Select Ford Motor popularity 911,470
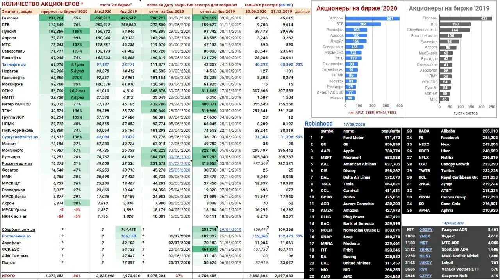Viewport: 500px width, 280px height. point(392,138)
